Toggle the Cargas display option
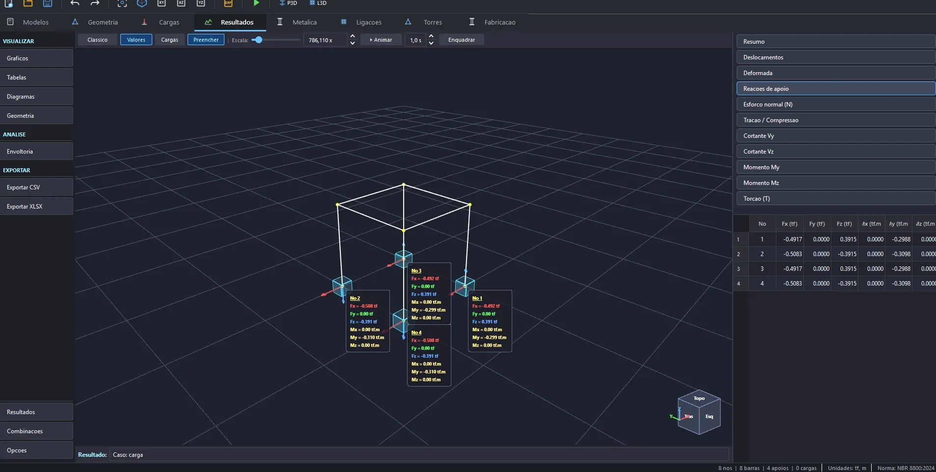The image size is (936, 472). 169,40
